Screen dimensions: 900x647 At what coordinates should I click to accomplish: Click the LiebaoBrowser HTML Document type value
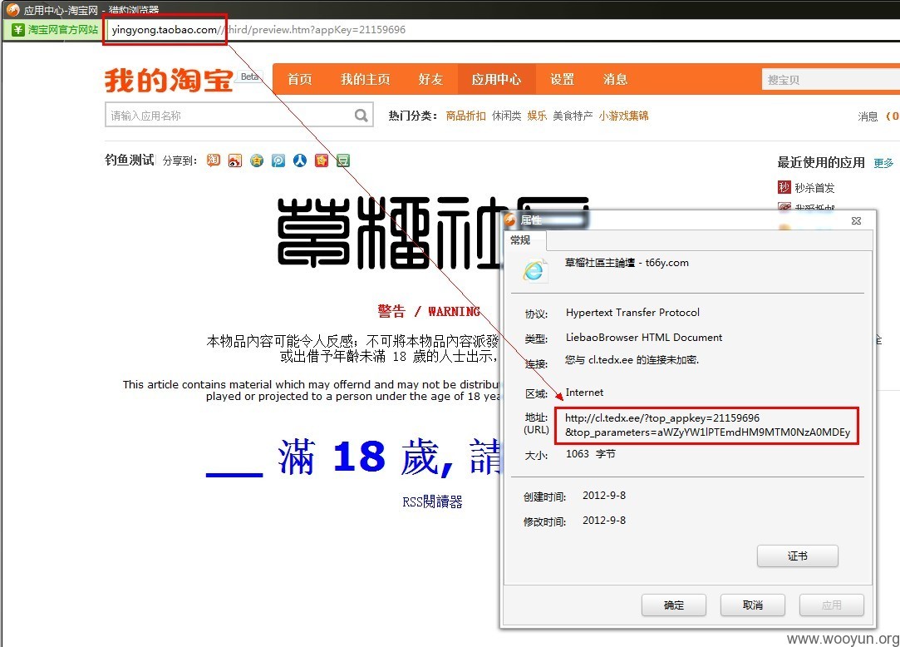click(644, 338)
